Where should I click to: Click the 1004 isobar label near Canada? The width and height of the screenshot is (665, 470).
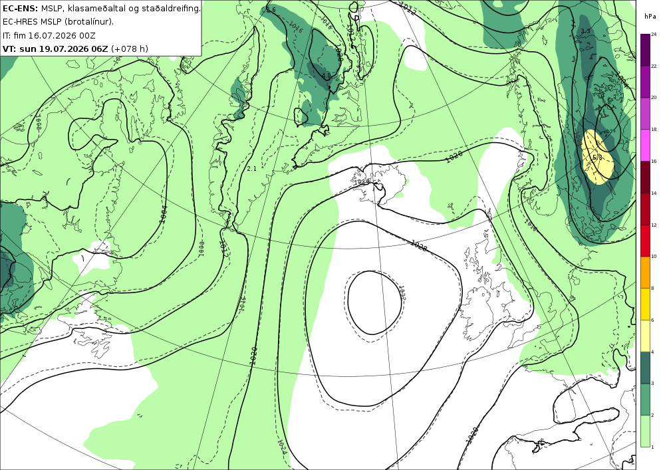click(164, 214)
